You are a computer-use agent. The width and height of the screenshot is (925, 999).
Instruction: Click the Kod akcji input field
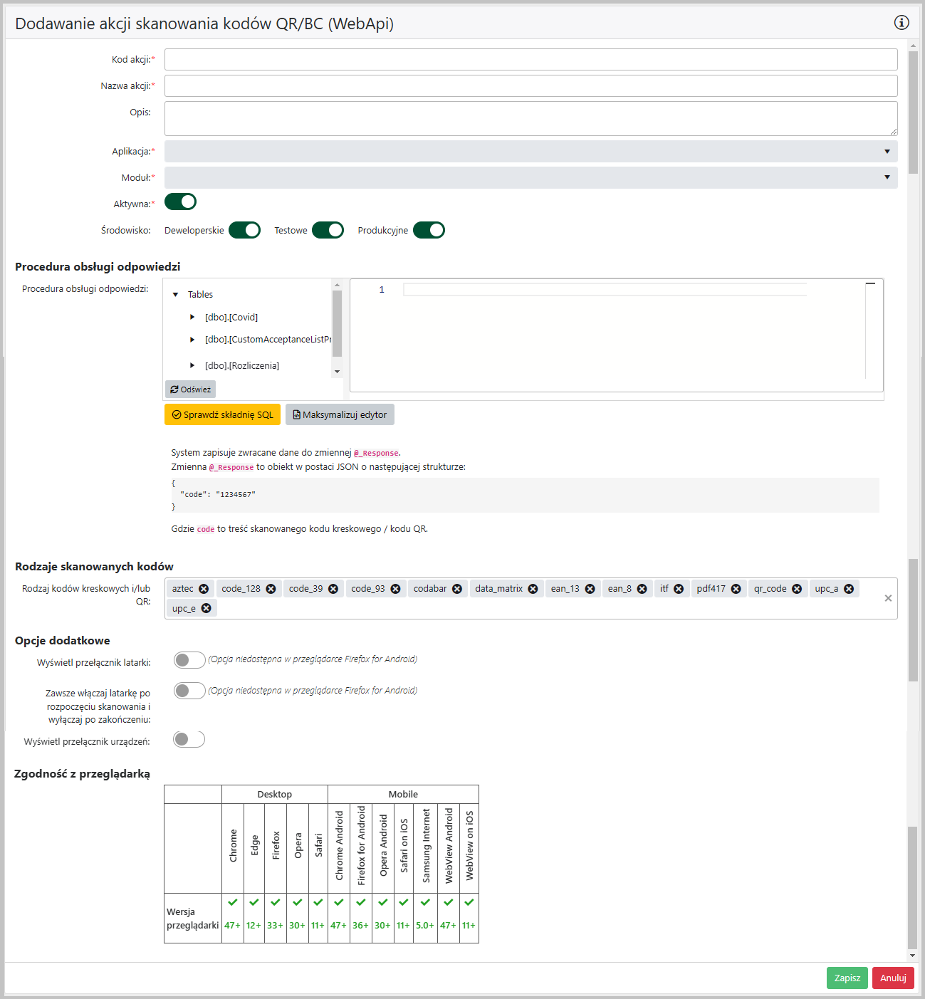click(x=531, y=60)
